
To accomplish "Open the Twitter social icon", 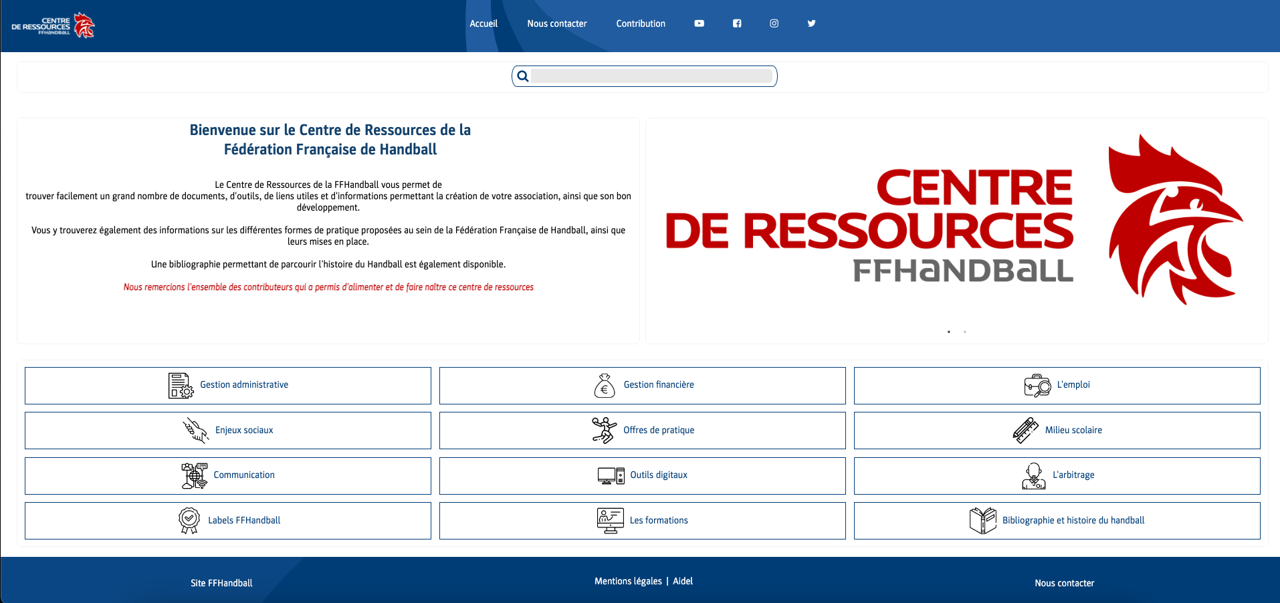I will pyautogui.click(x=811, y=23).
